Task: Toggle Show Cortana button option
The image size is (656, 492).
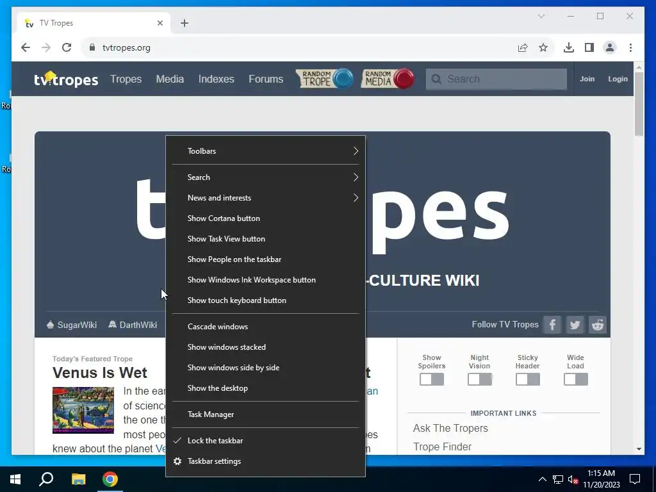Action: pos(266,218)
